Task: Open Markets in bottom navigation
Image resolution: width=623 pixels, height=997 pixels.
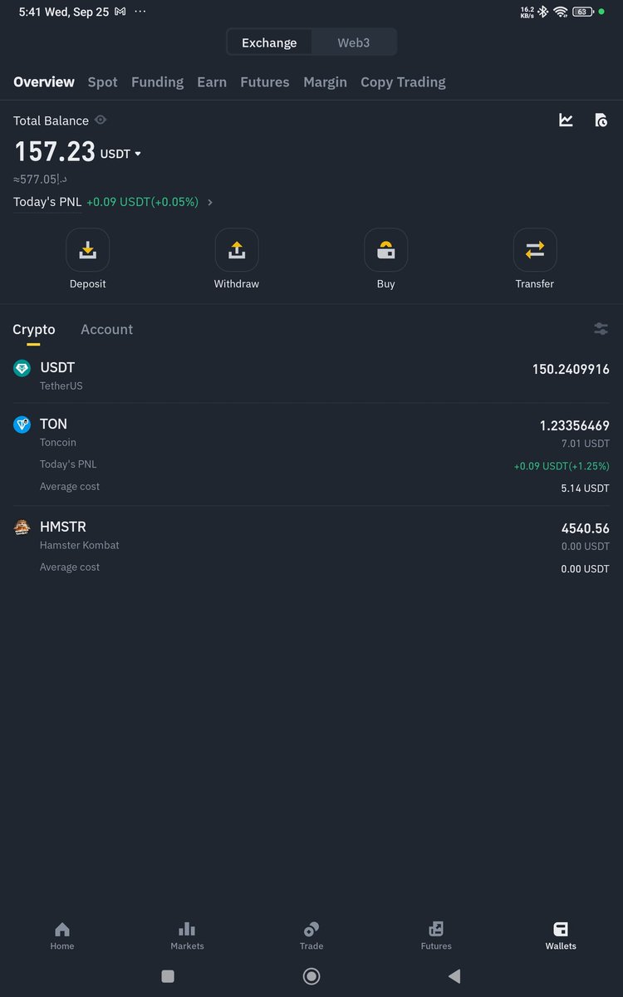Action: point(187,936)
